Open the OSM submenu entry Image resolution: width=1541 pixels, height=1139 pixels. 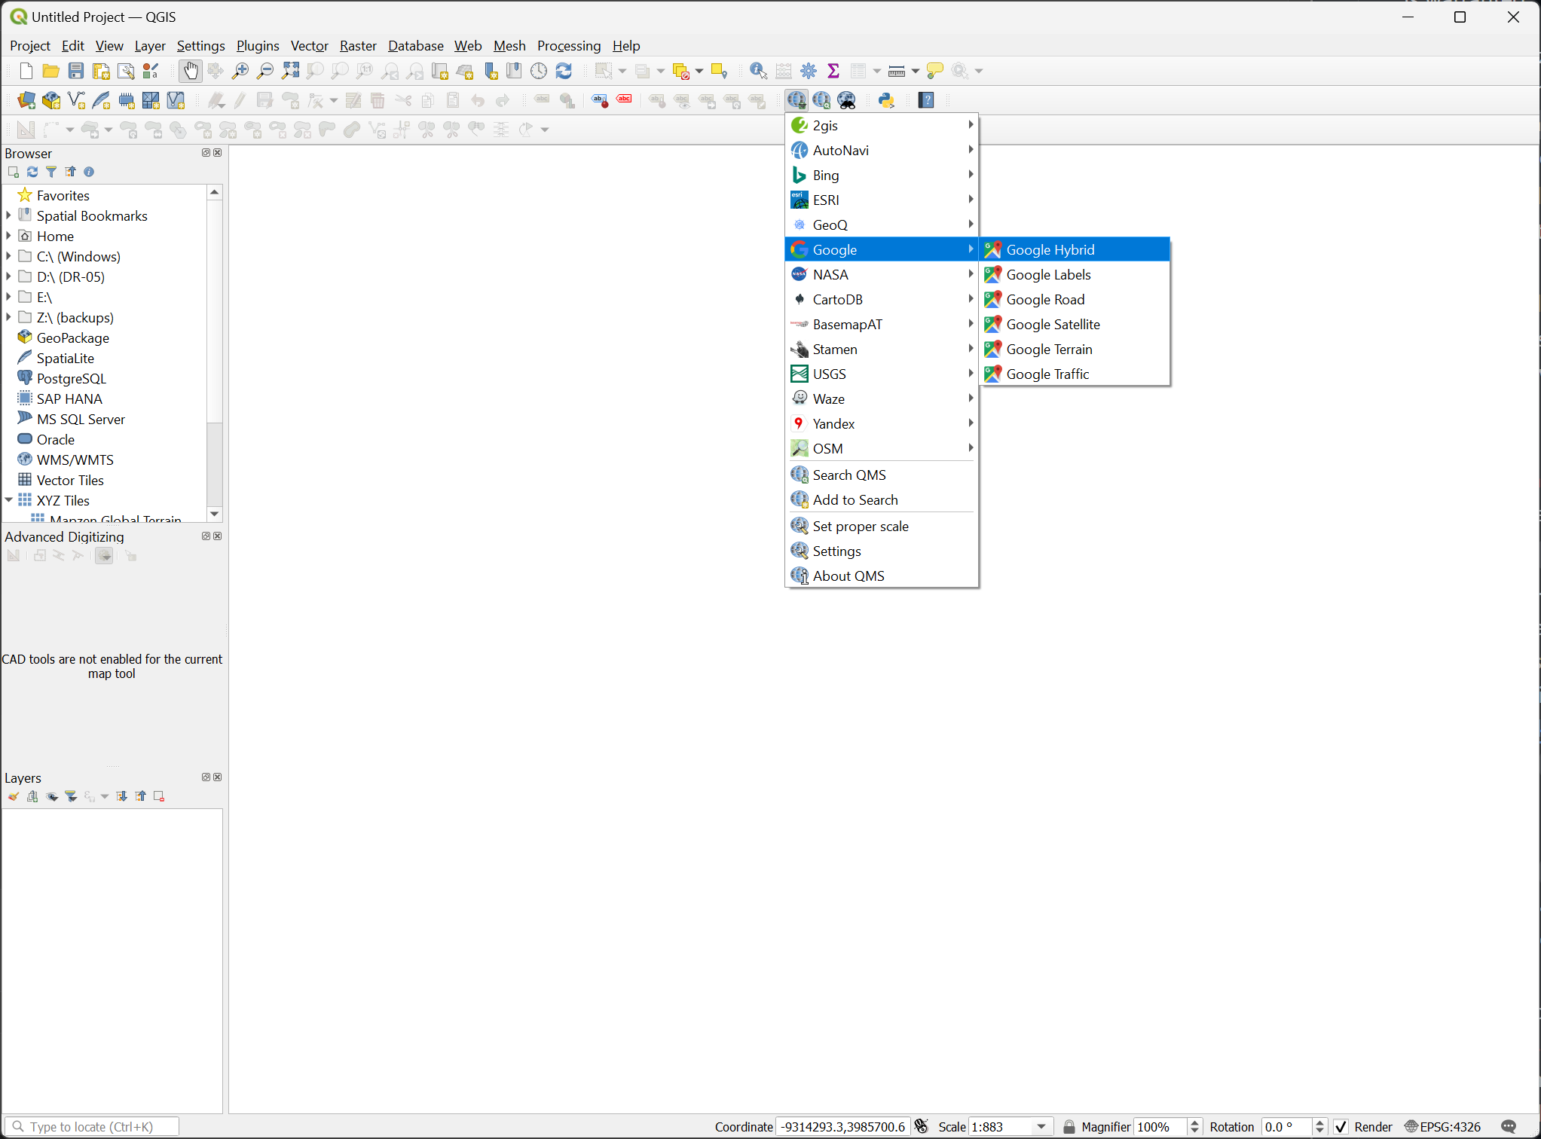point(882,448)
